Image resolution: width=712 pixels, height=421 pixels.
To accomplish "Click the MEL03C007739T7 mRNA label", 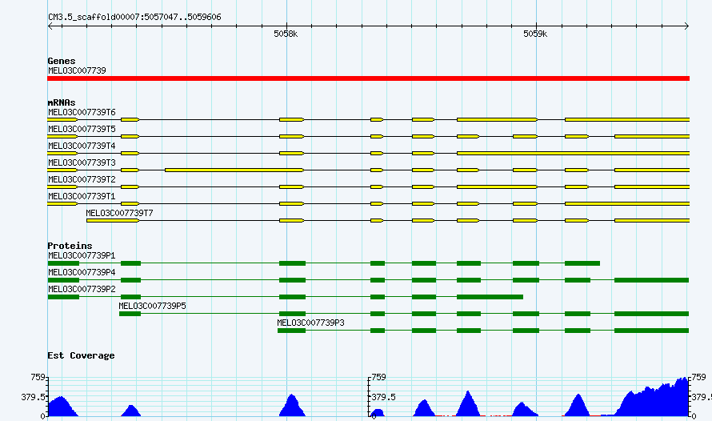I will (x=119, y=213).
